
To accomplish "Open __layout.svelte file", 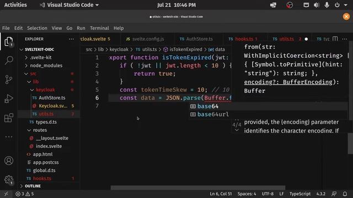I will coord(49,138).
